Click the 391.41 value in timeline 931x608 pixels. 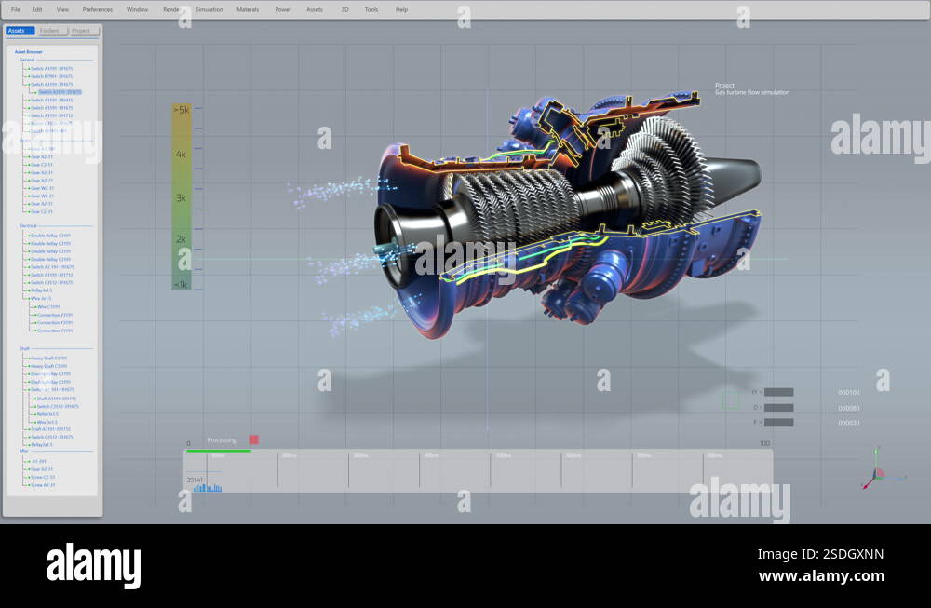[195, 480]
